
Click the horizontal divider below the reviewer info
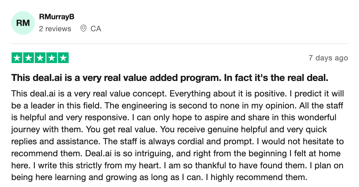[x=180, y=43]
